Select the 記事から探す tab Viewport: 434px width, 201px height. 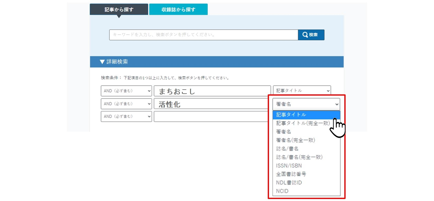119,10
